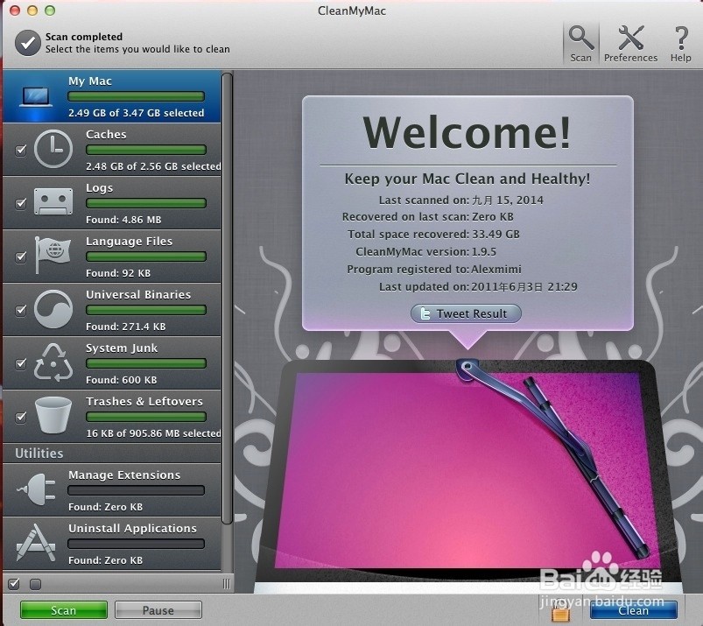This screenshot has height=626, width=703.
Task: Click the My Mac green progress bar
Action: coord(137,96)
